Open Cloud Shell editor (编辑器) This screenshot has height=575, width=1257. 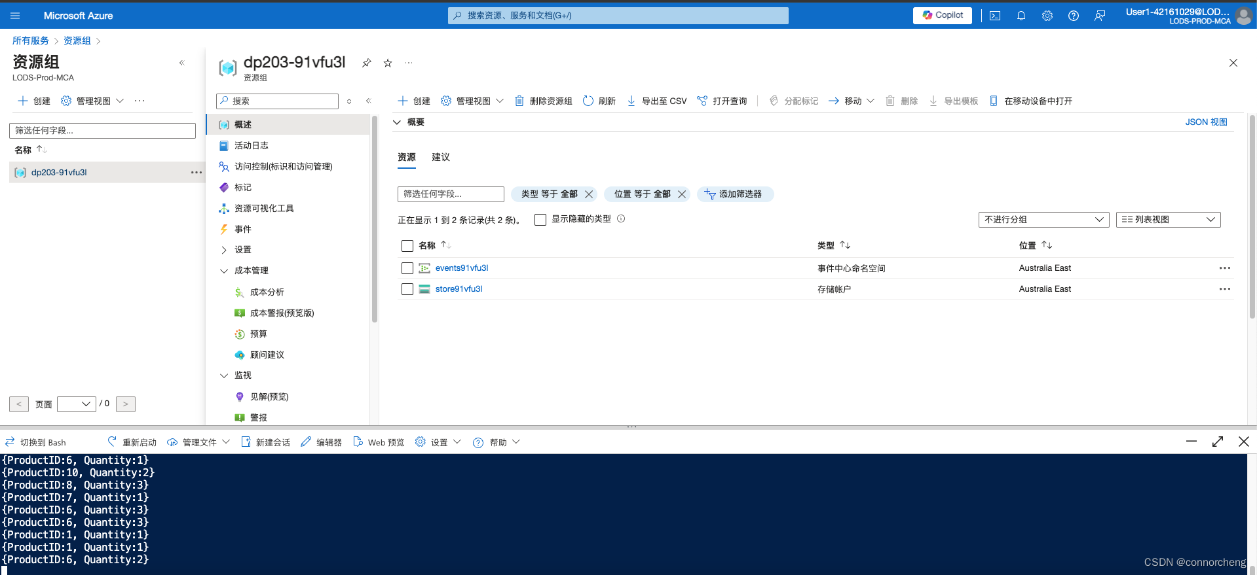point(321,442)
